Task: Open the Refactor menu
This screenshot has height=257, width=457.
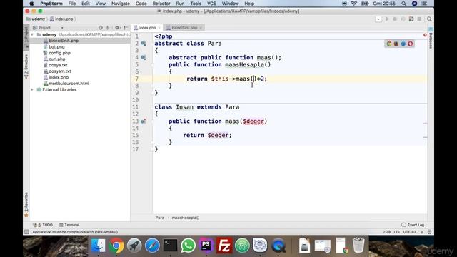Action: tap(161, 4)
